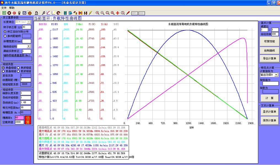Click the 空载转速 input field
Viewport: 280px width, 165px height.
(19, 122)
